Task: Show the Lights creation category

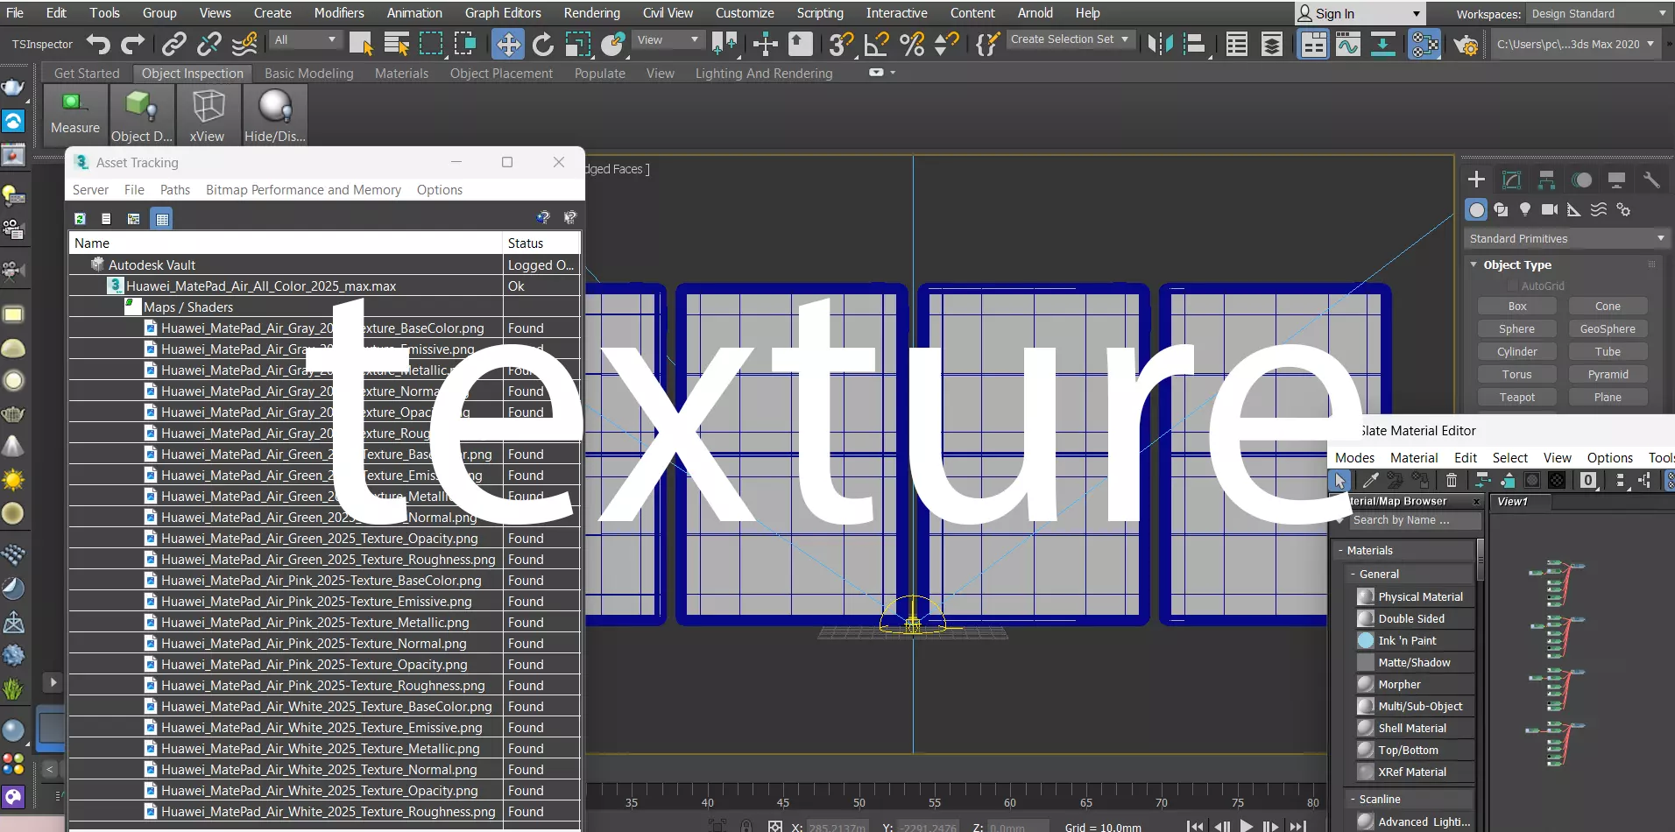Action: [1525, 209]
